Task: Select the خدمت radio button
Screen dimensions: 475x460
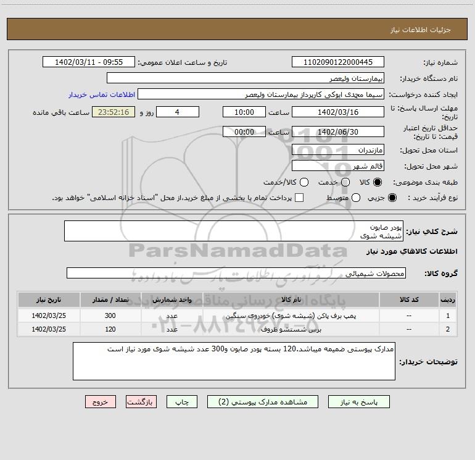Action: [345, 182]
